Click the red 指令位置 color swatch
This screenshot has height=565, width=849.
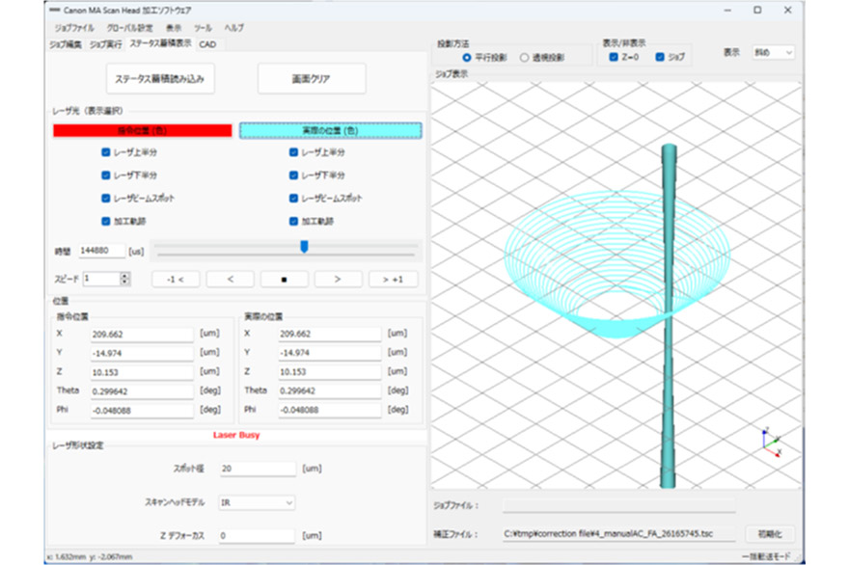142,130
